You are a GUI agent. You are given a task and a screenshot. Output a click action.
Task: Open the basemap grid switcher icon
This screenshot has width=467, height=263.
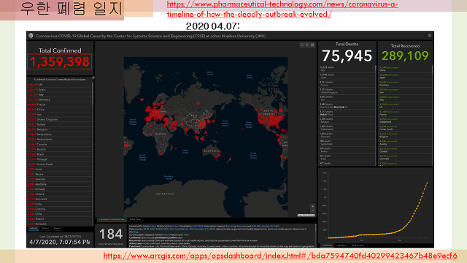point(312,45)
